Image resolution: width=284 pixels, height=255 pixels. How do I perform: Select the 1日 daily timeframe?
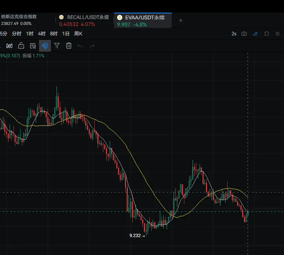[66, 34]
